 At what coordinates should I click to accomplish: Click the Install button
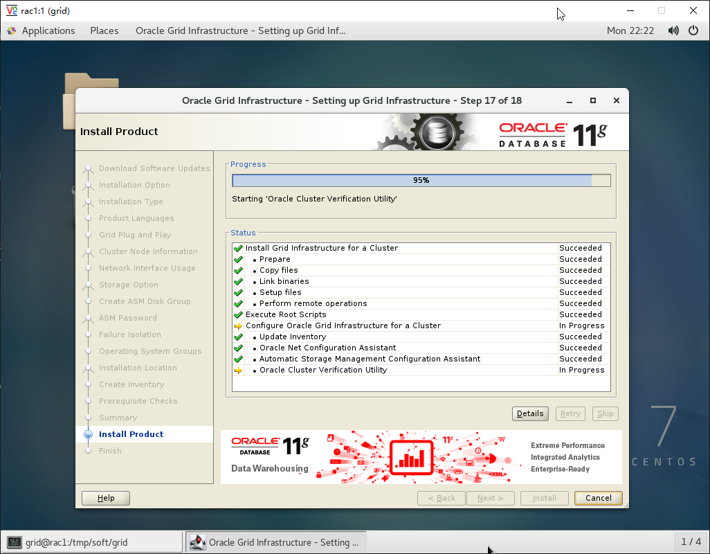pyautogui.click(x=545, y=498)
